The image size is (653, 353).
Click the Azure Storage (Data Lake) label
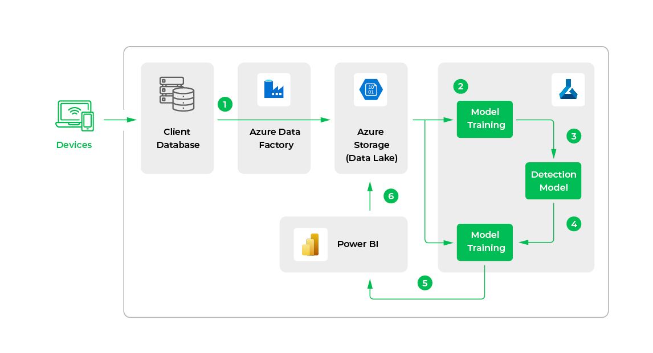pos(371,145)
